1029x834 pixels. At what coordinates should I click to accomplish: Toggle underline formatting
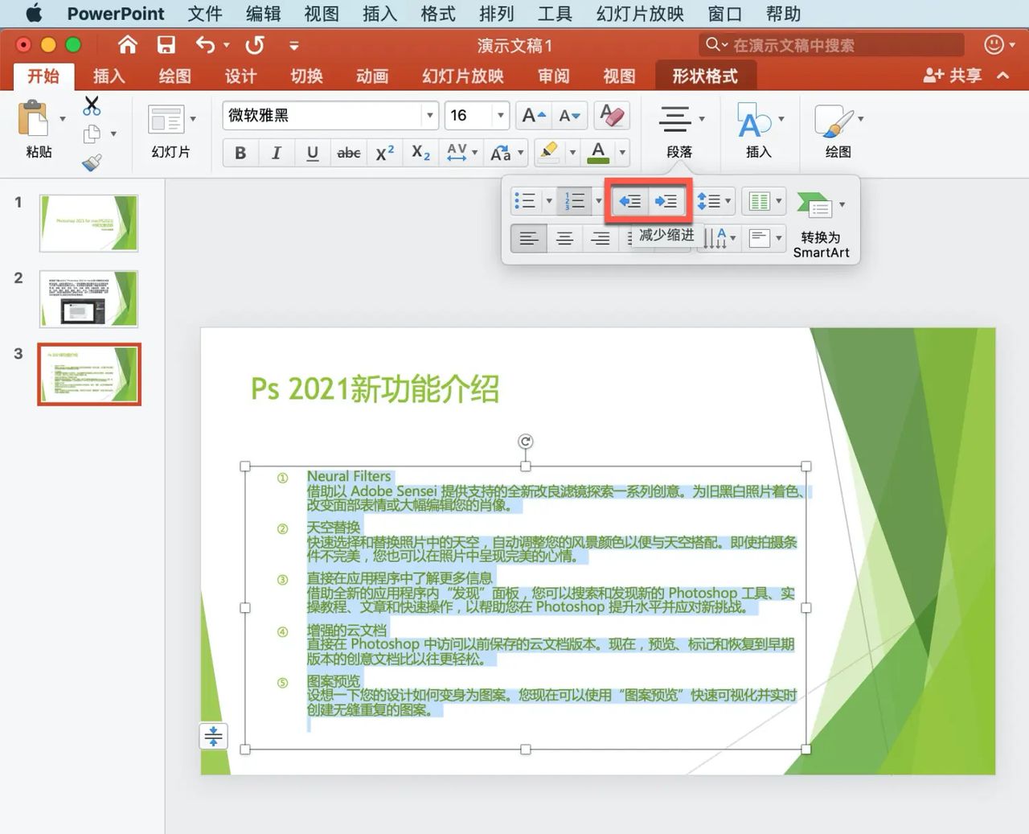[x=313, y=153]
